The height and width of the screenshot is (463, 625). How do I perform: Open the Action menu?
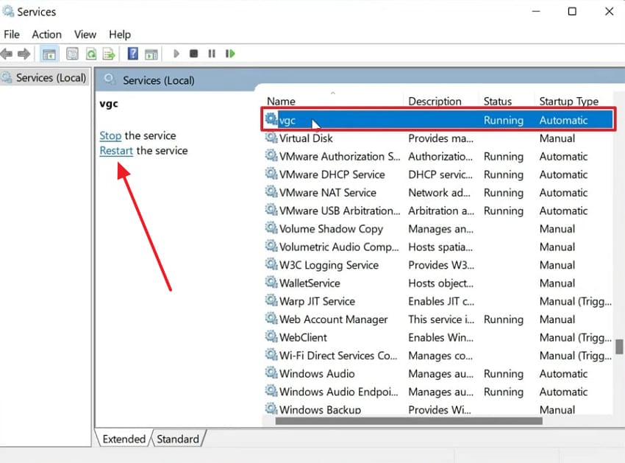click(46, 35)
